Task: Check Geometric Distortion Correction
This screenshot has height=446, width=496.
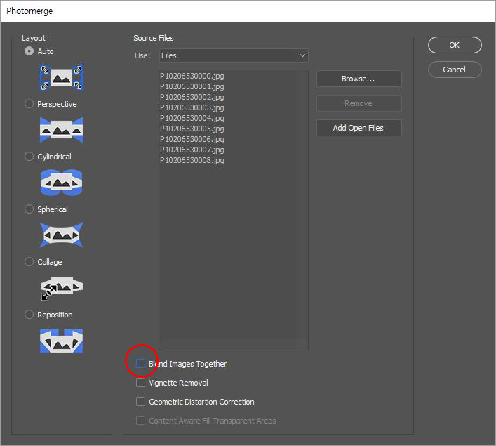Action: tap(140, 402)
